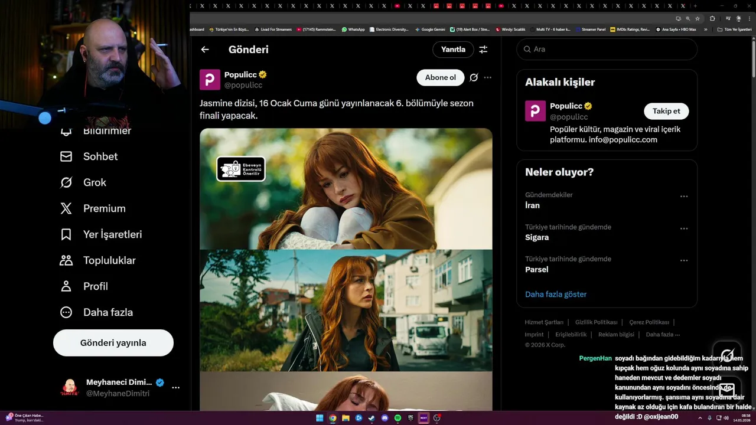Open the WhatsApp bookmark
The height and width of the screenshot is (425, 756).
pyautogui.click(x=353, y=30)
